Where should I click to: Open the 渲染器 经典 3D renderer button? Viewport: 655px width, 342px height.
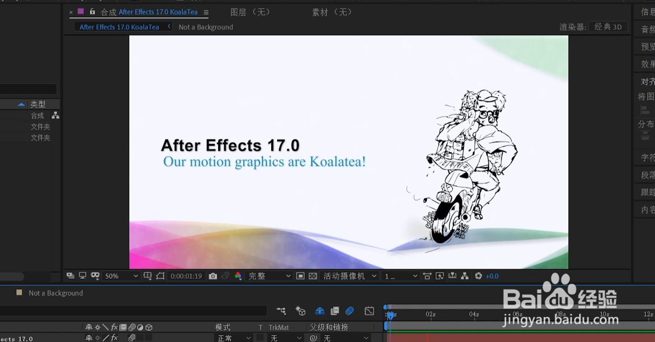pos(608,27)
